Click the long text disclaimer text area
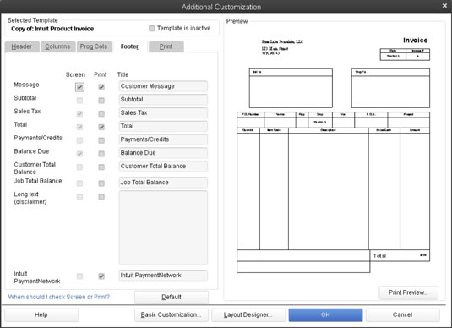This screenshot has width=452, height=328. coord(163,227)
